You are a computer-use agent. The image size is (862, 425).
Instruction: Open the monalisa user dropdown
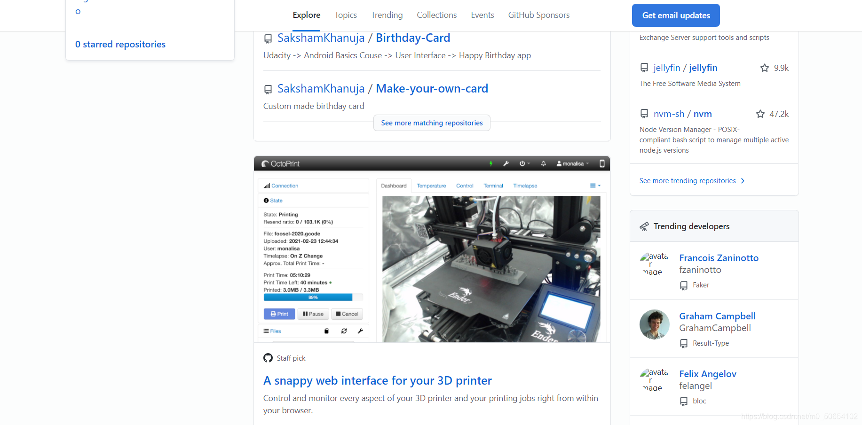tap(572, 163)
